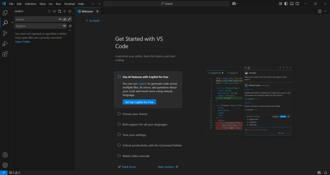This screenshot has width=330, height=175.
Task: Click the VS Code logo icon
Action: (4, 4)
